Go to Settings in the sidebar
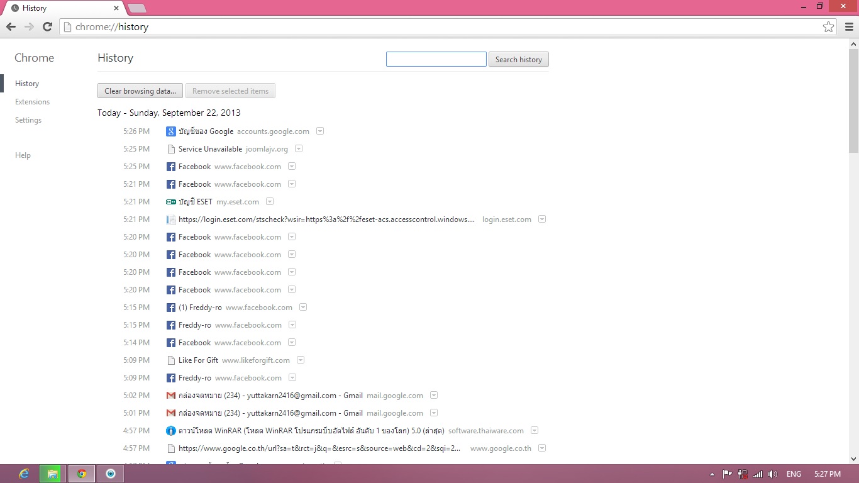This screenshot has width=859, height=483. (28, 120)
